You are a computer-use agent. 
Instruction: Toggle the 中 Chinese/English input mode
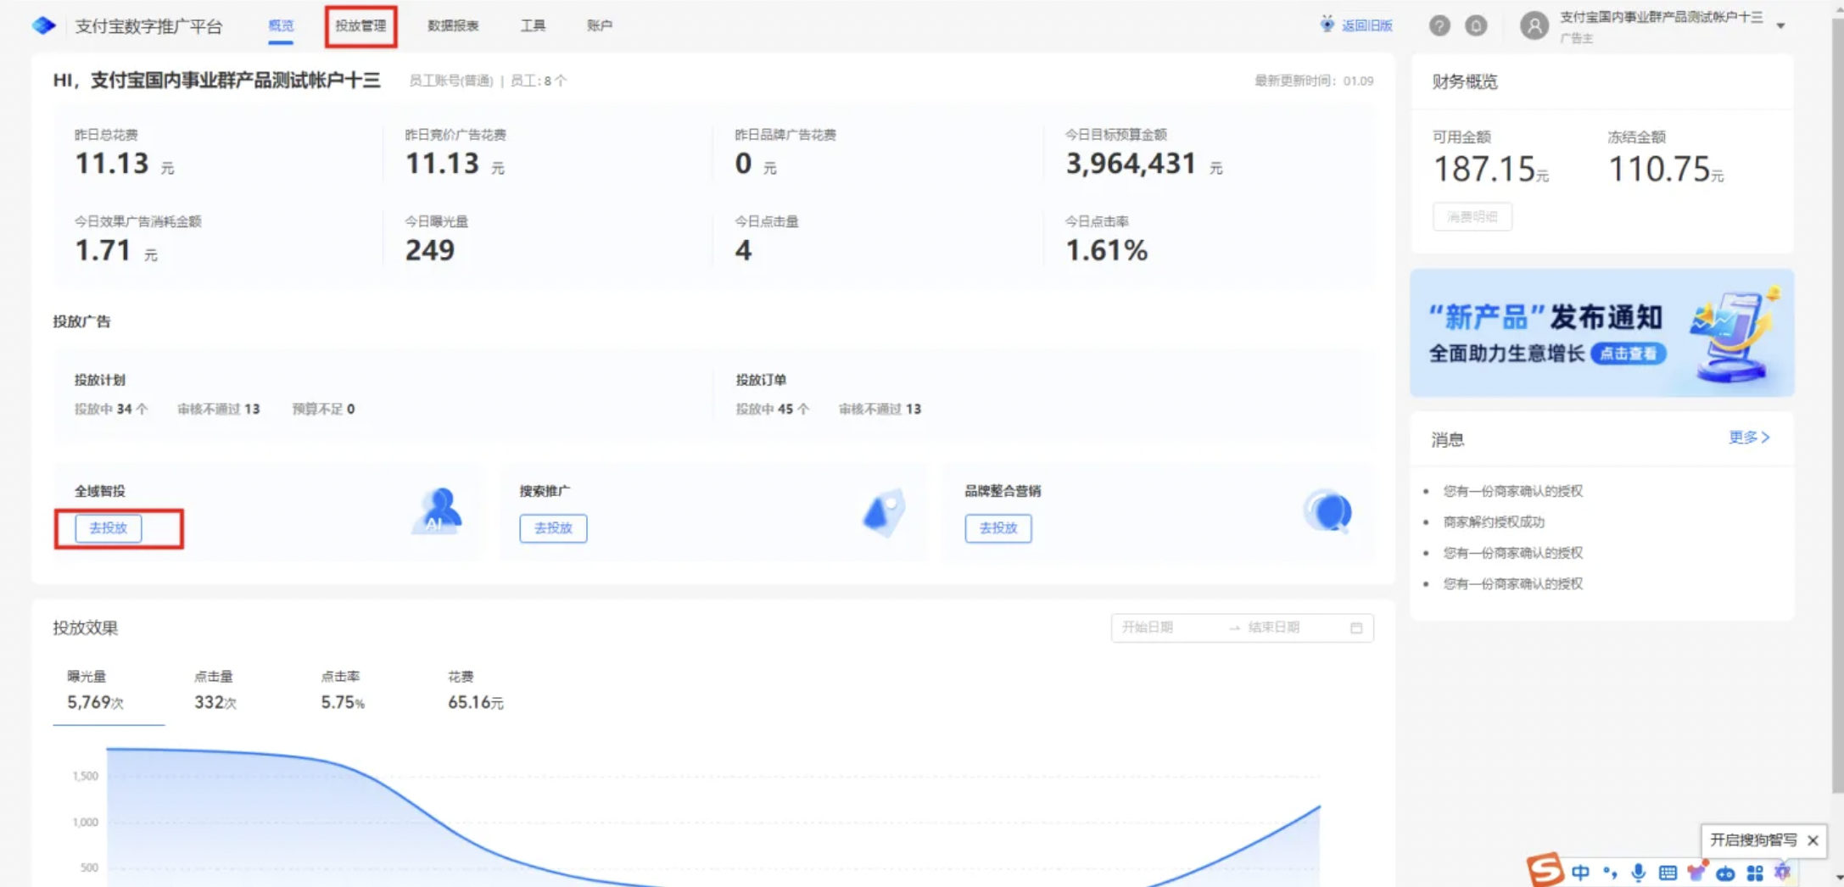pyautogui.click(x=1580, y=873)
